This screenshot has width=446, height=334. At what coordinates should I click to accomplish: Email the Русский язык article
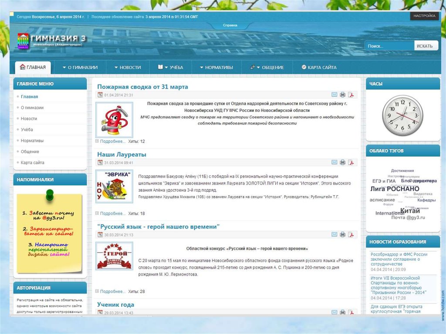[x=334, y=234]
